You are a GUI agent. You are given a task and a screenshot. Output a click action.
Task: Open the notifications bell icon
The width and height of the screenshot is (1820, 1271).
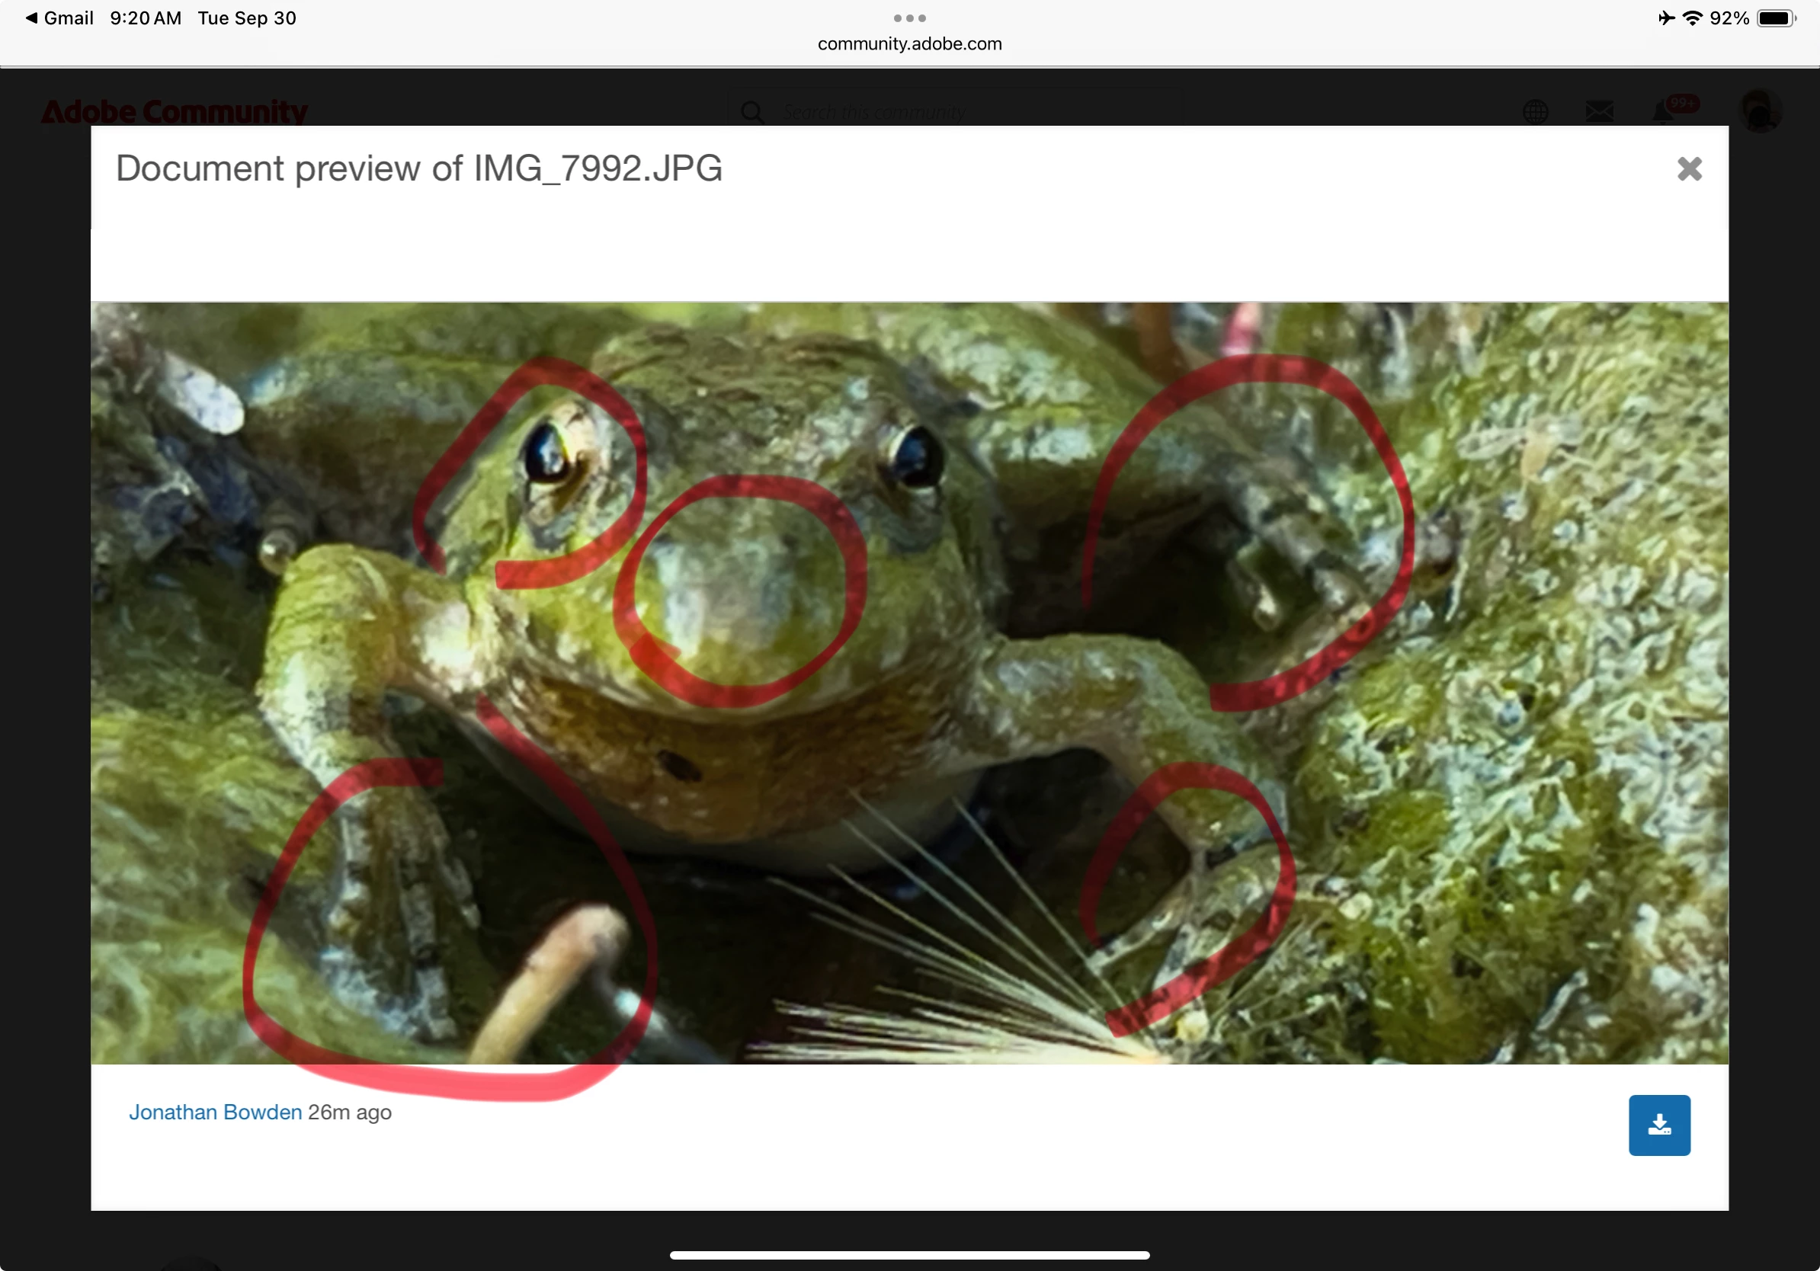pyautogui.click(x=1662, y=114)
